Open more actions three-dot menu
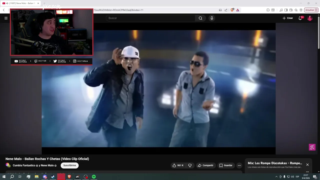The width and height of the screenshot is (320, 180). click(x=239, y=165)
